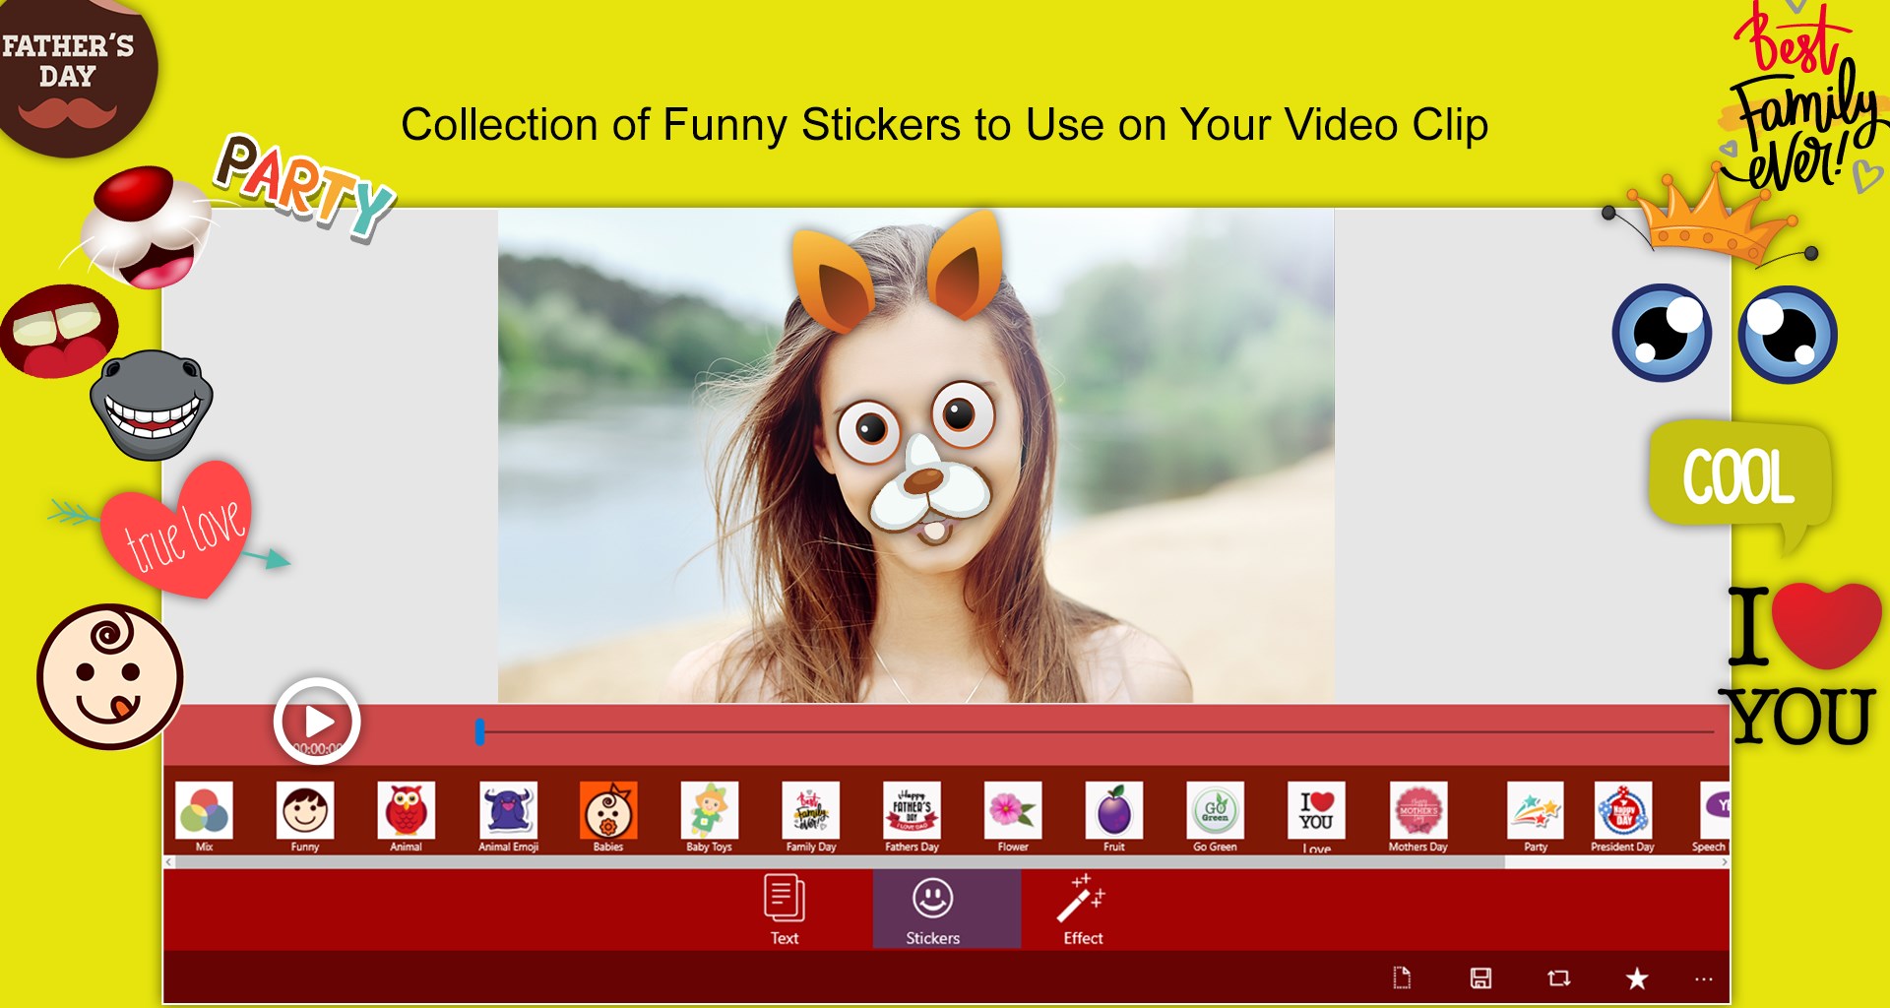This screenshot has height=1008, width=1890.
Task: Open more options with the ellipsis icon
Action: [1703, 979]
